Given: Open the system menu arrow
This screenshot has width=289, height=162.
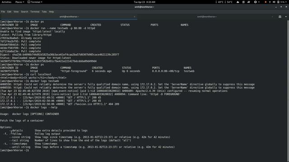Looking at the screenshot, I should tap(286, 2).
